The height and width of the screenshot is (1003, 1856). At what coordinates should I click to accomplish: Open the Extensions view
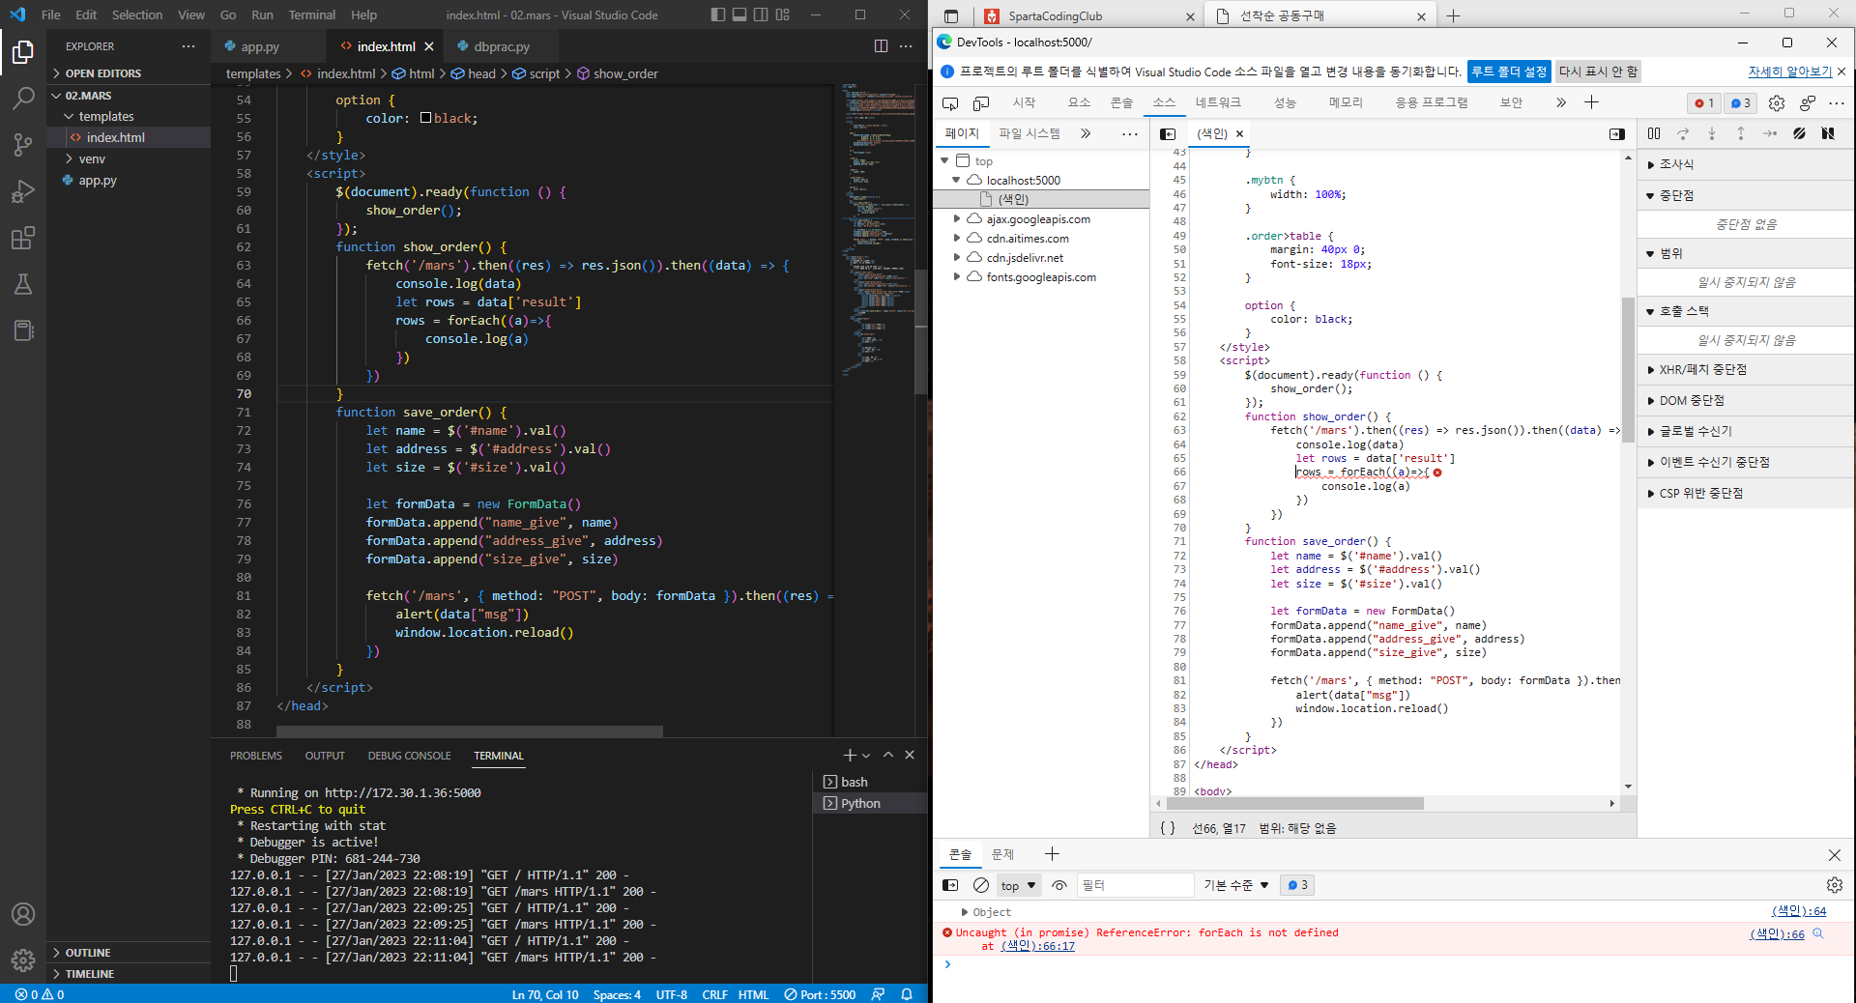tap(23, 238)
